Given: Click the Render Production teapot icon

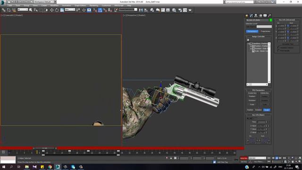Looking at the screenshot, I should 190,10.
